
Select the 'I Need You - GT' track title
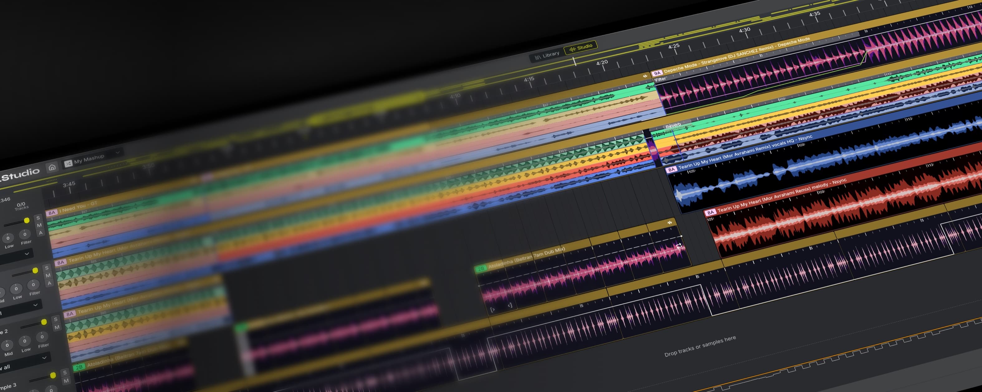[x=78, y=208]
